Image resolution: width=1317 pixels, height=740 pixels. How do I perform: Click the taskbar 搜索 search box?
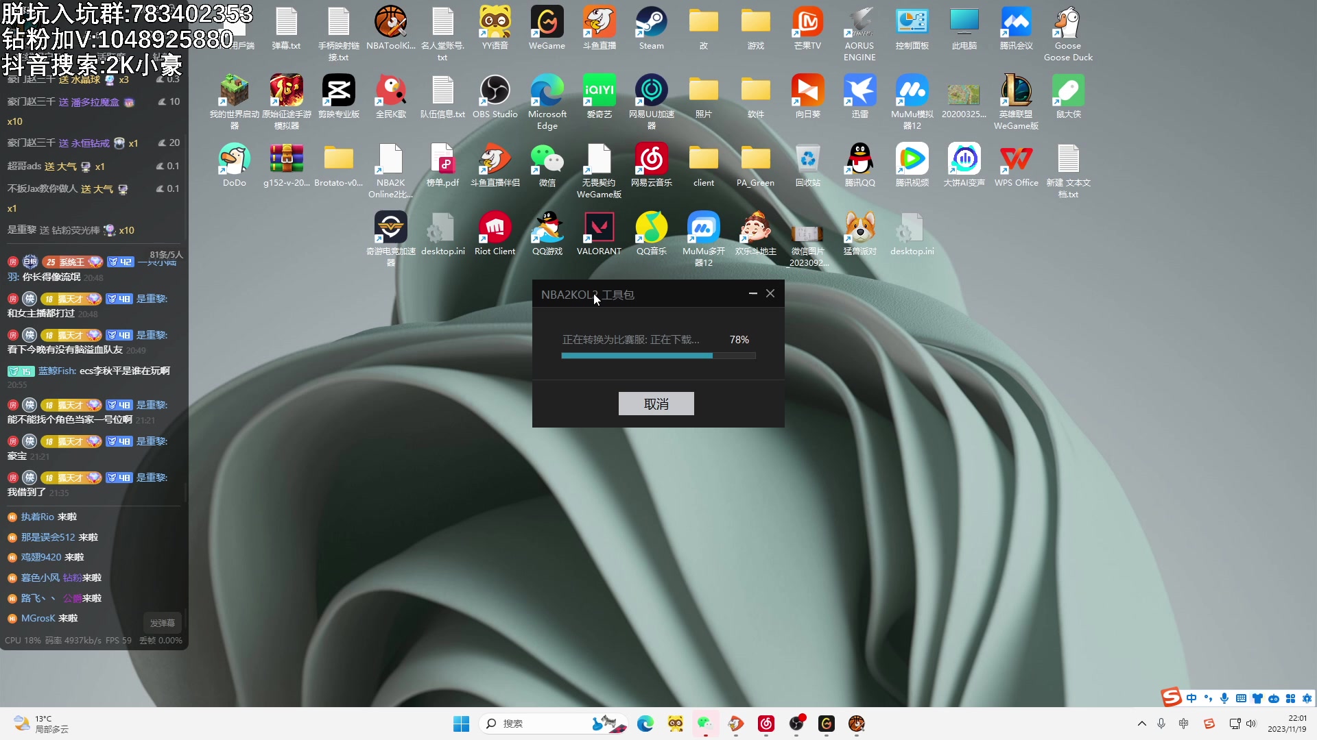coord(554,724)
